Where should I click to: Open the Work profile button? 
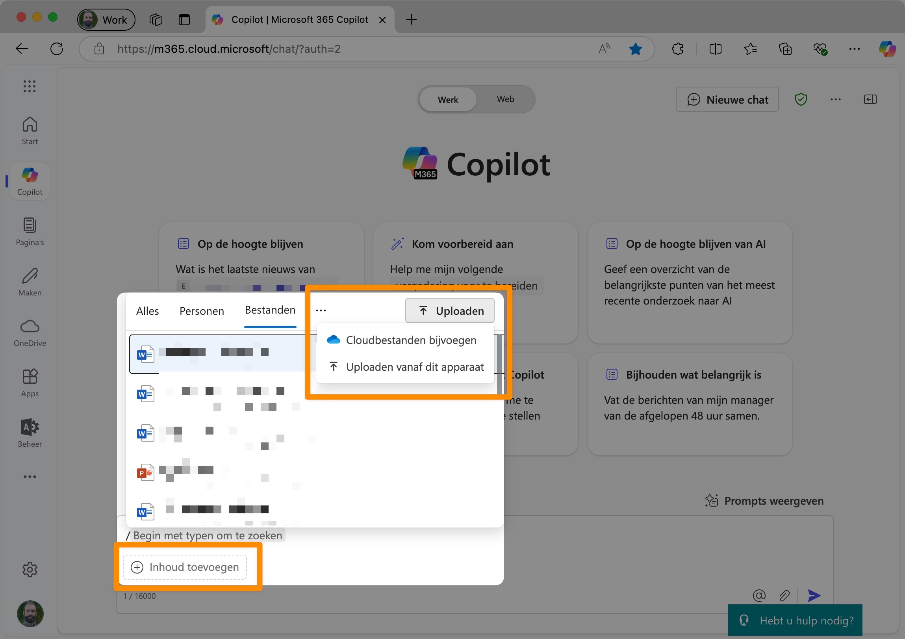(x=106, y=20)
